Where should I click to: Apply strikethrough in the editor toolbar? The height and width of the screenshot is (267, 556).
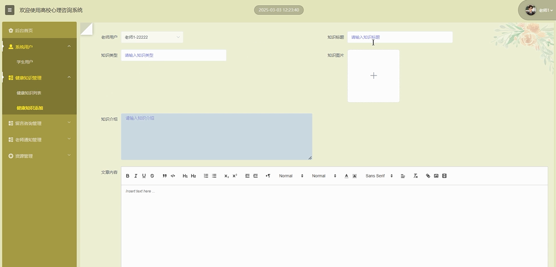pos(152,176)
